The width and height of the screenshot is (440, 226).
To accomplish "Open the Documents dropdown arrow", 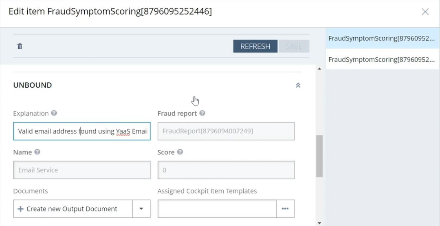I will tap(141, 209).
